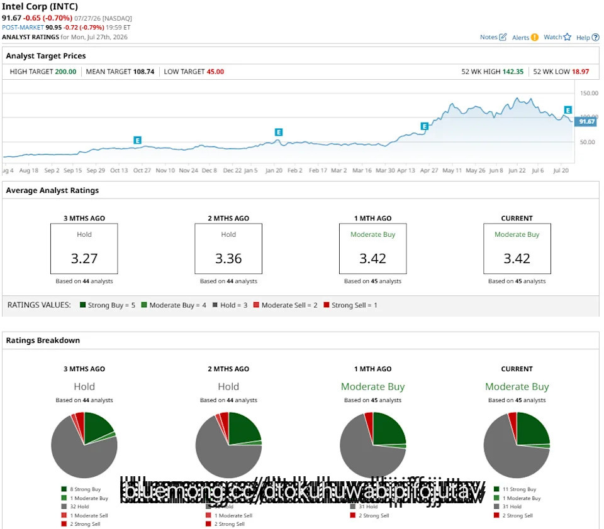Click the 3.36 Hold rating box
The width and height of the screenshot is (604, 529).
(x=228, y=249)
